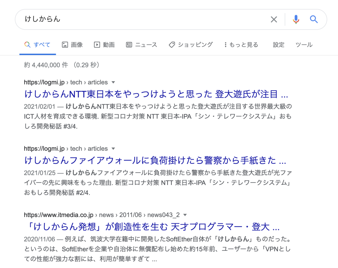Start voice search with the microphone icon
The width and height of the screenshot is (338, 268).
[x=296, y=19]
